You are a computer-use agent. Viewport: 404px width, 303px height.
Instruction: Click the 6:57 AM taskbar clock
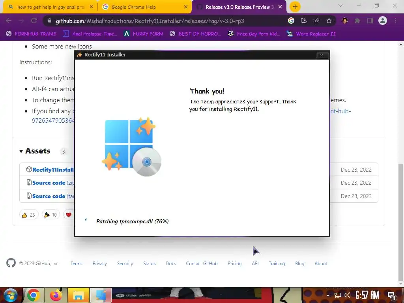pyautogui.click(x=367, y=295)
